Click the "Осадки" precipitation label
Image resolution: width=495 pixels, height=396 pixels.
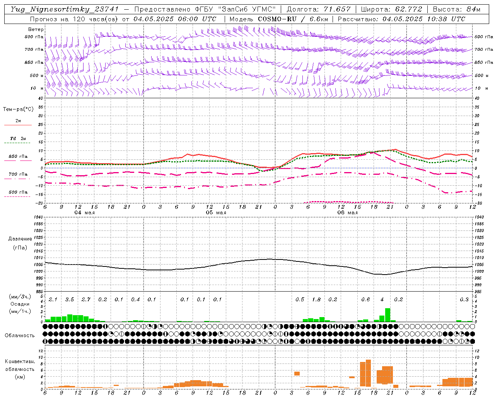pos(20,304)
